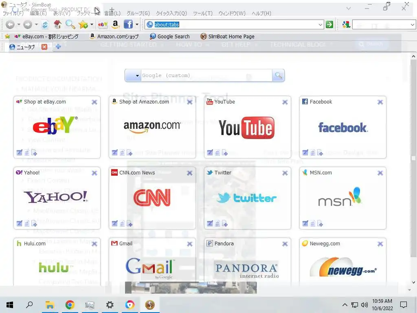Open the 表示(V) menu
This screenshot has width=417, height=313.
coord(62,13)
